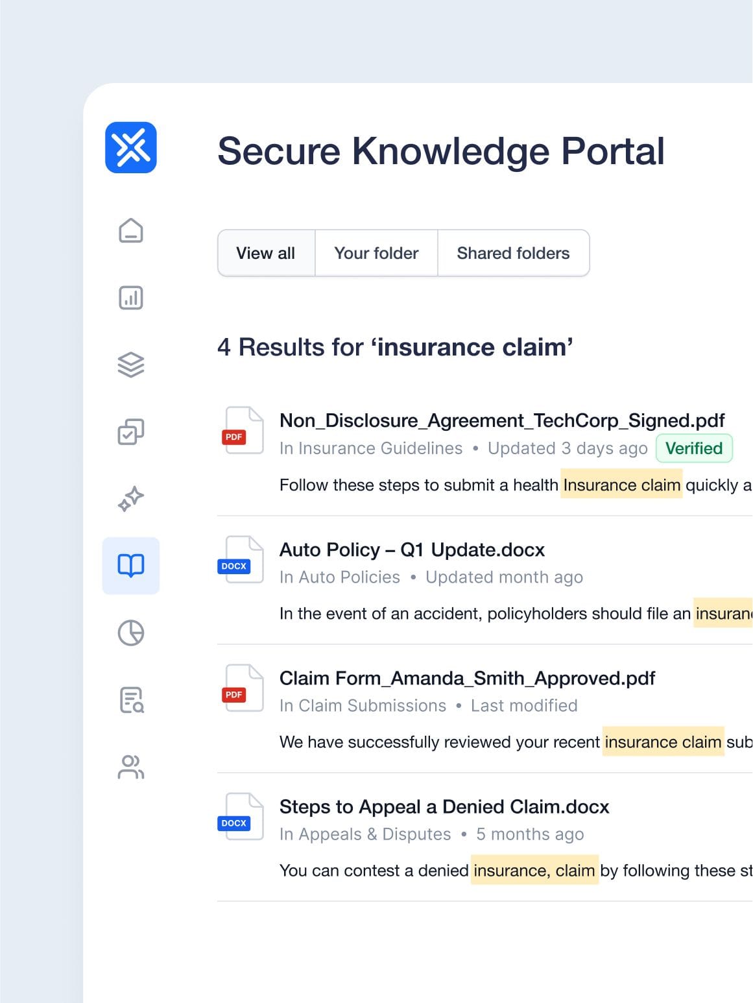
Task: Open Auto Policy – Q1 Update.docx
Action: (x=412, y=550)
